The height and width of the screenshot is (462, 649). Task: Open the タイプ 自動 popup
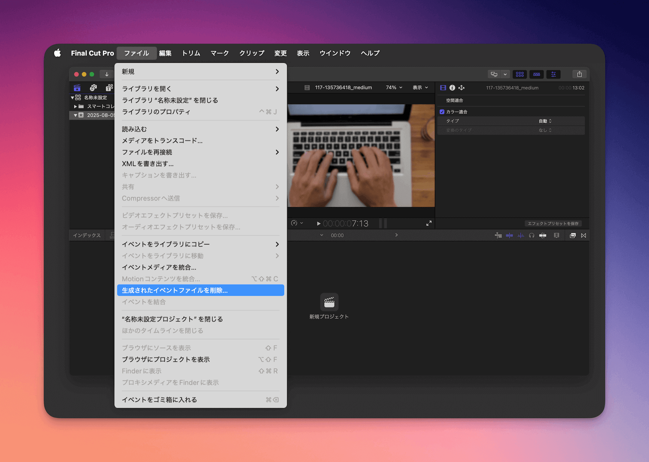545,121
